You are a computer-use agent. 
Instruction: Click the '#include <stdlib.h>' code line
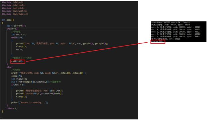(x=13, y=5)
